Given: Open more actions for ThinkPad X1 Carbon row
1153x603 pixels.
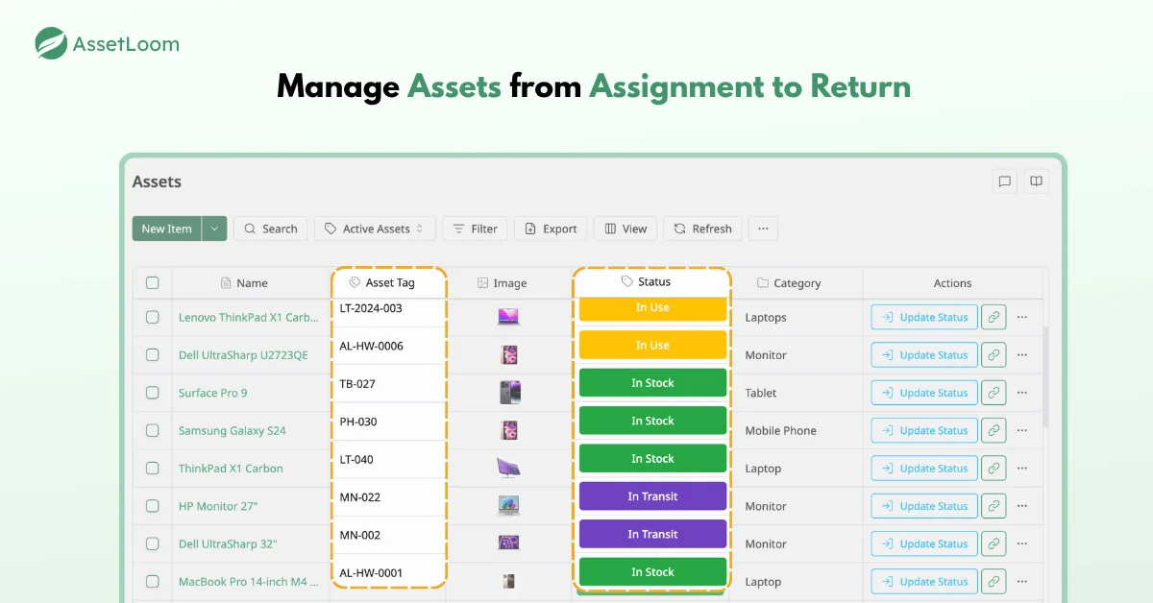Looking at the screenshot, I should [x=1021, y=469].
